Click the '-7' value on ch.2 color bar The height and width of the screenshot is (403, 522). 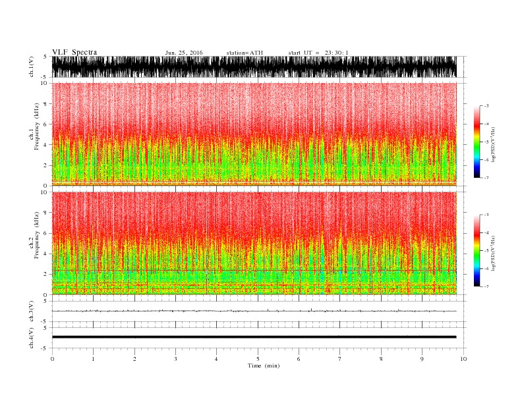[486, 286]
